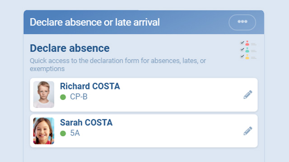Image resolution: width=289 pixels, height=162 pixels.
Task: Click the pencil icon for Sarah COSTA
Action: [248, 131]
